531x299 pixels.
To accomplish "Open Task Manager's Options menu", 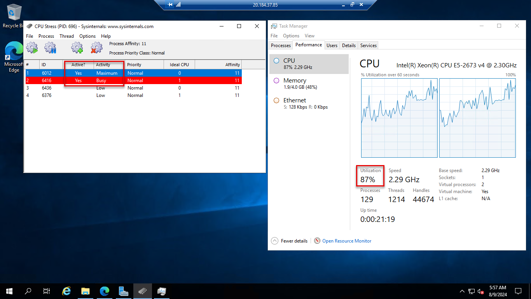I will [x=291, y=35].
